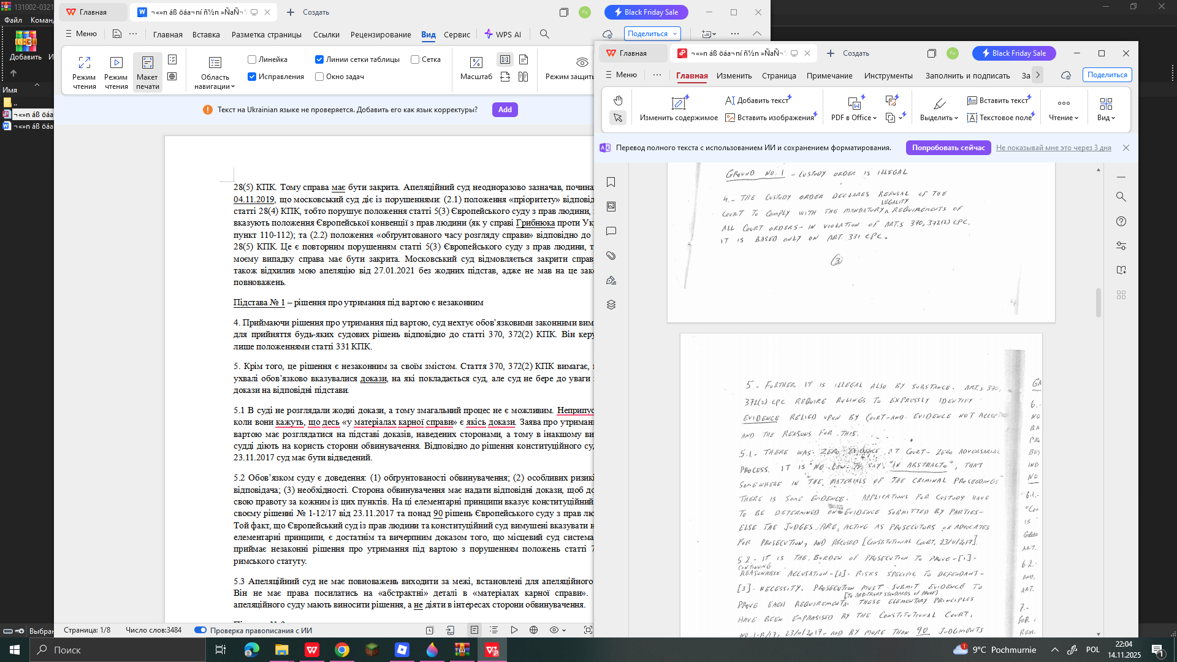
Task: Click the fit-to-screen icon in the Writer status bar
Action: pos(588,630)
